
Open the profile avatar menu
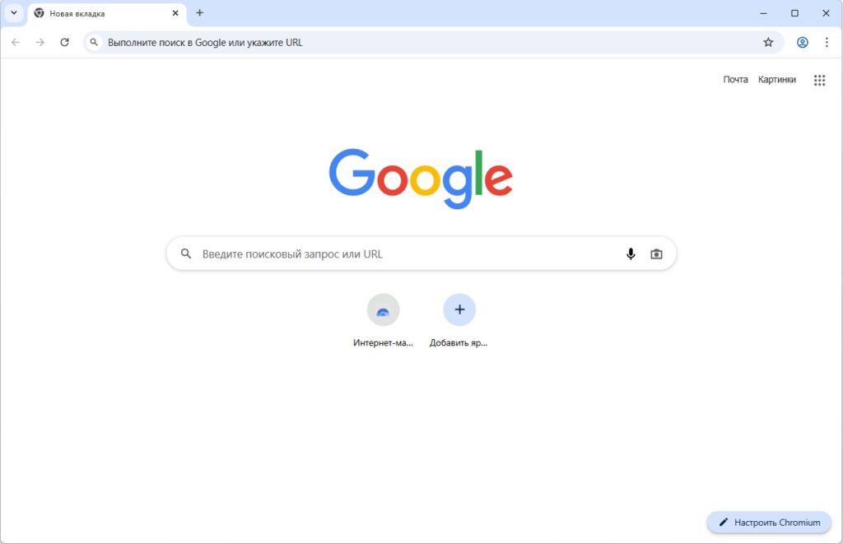pyautogui.click(x=802, y=43)
